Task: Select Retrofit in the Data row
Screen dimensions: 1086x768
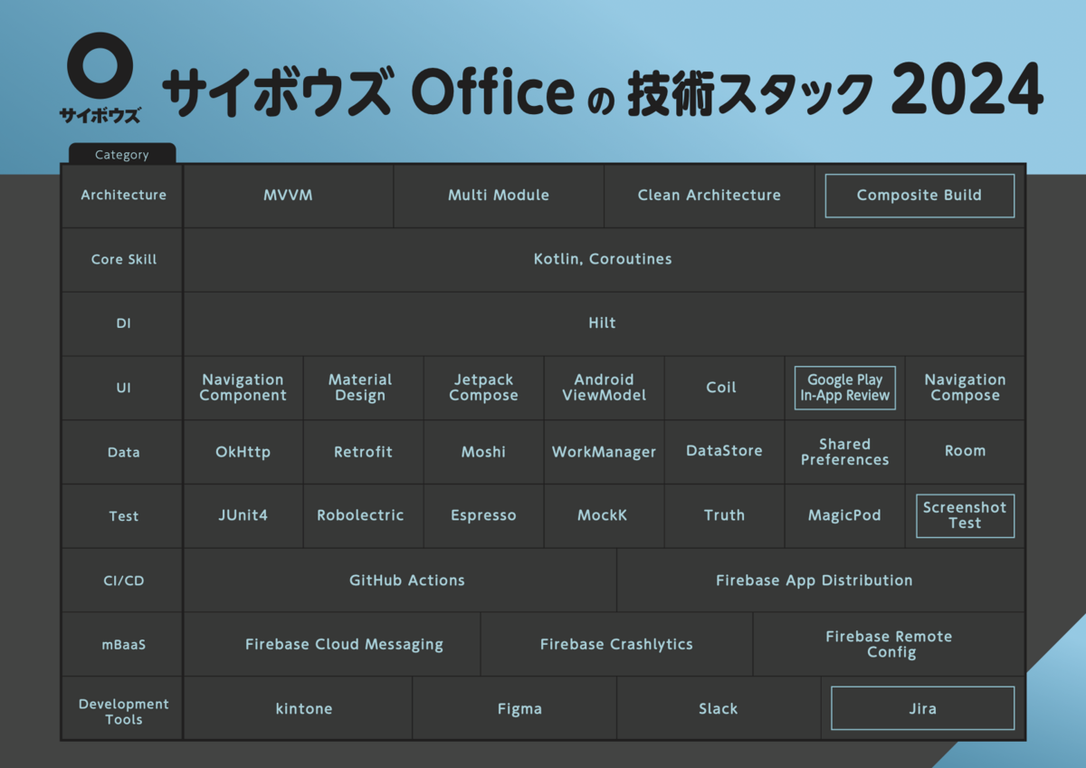Action: pos(363,451)
